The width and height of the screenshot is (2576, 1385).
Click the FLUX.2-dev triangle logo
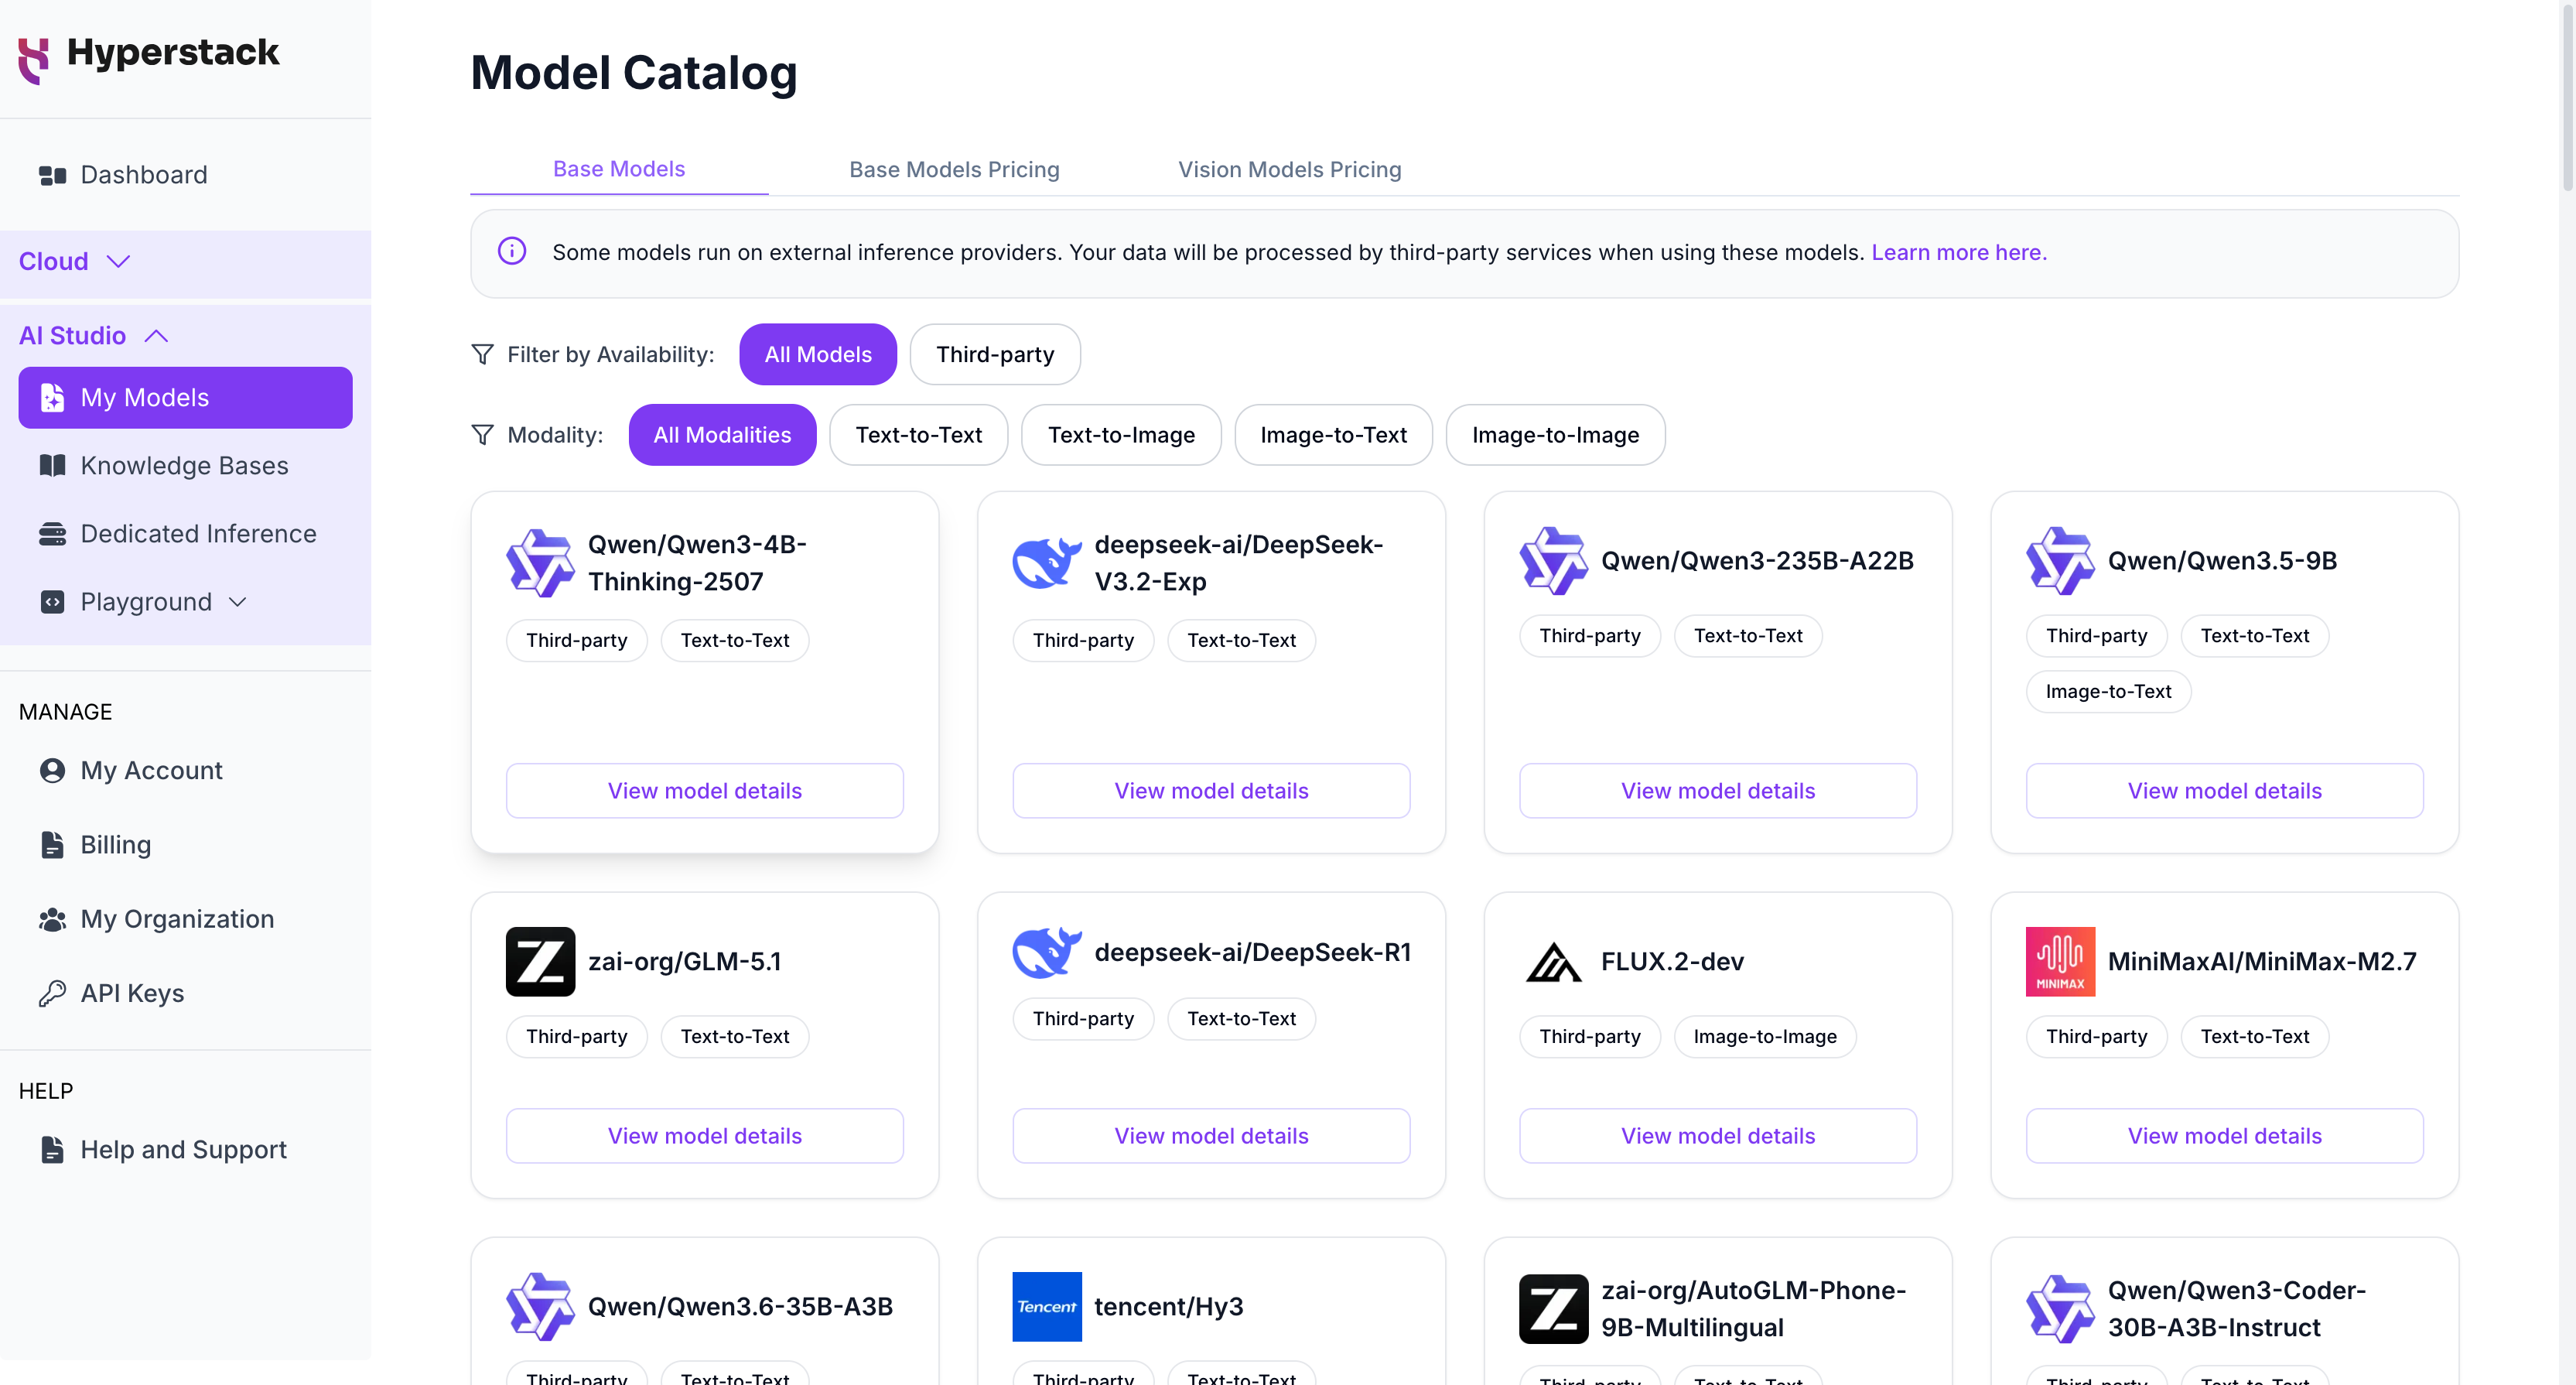pos(1553,962)
